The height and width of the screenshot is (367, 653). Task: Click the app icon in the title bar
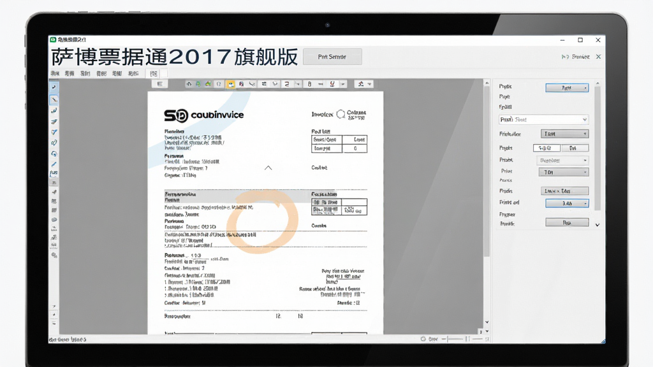(54, 40)
